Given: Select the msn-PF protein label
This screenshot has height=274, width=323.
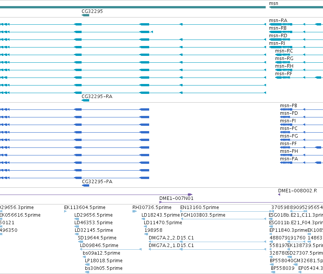Looking at the screenshot, I should point(288,144).
